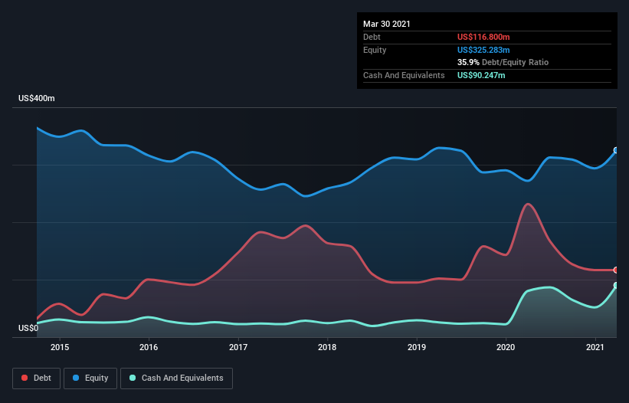Viewport: 629px width, 403px height.
Task: Click the 2020 x-axis label
Action: [506, 347]
